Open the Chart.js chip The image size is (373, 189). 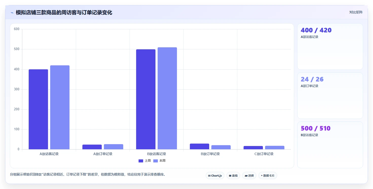[215, 176]
